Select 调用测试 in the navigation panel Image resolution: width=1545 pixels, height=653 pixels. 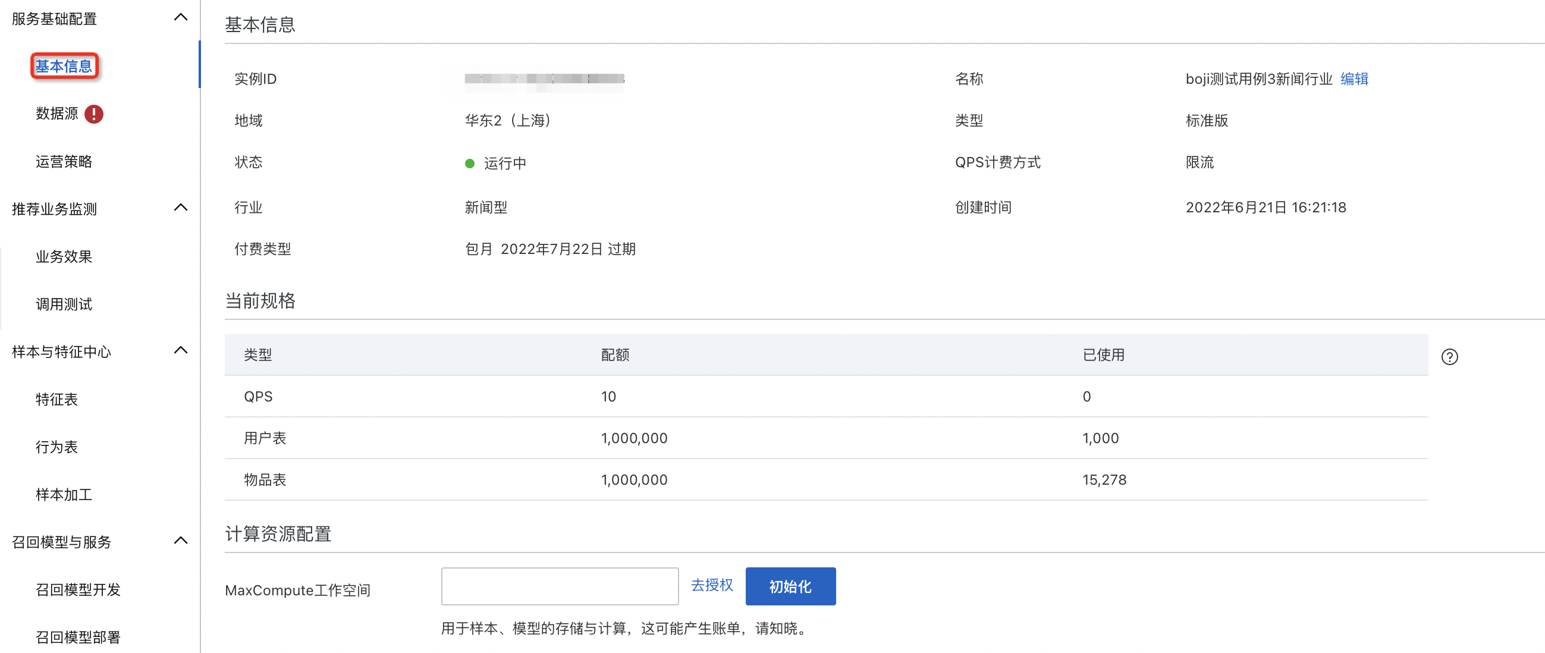63,304
